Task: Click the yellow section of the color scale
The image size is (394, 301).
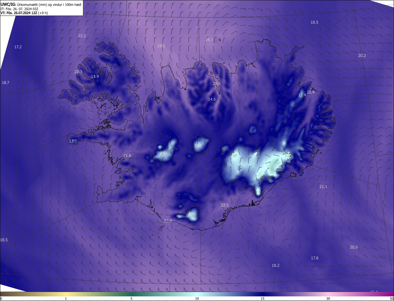Action: (66, 294)
